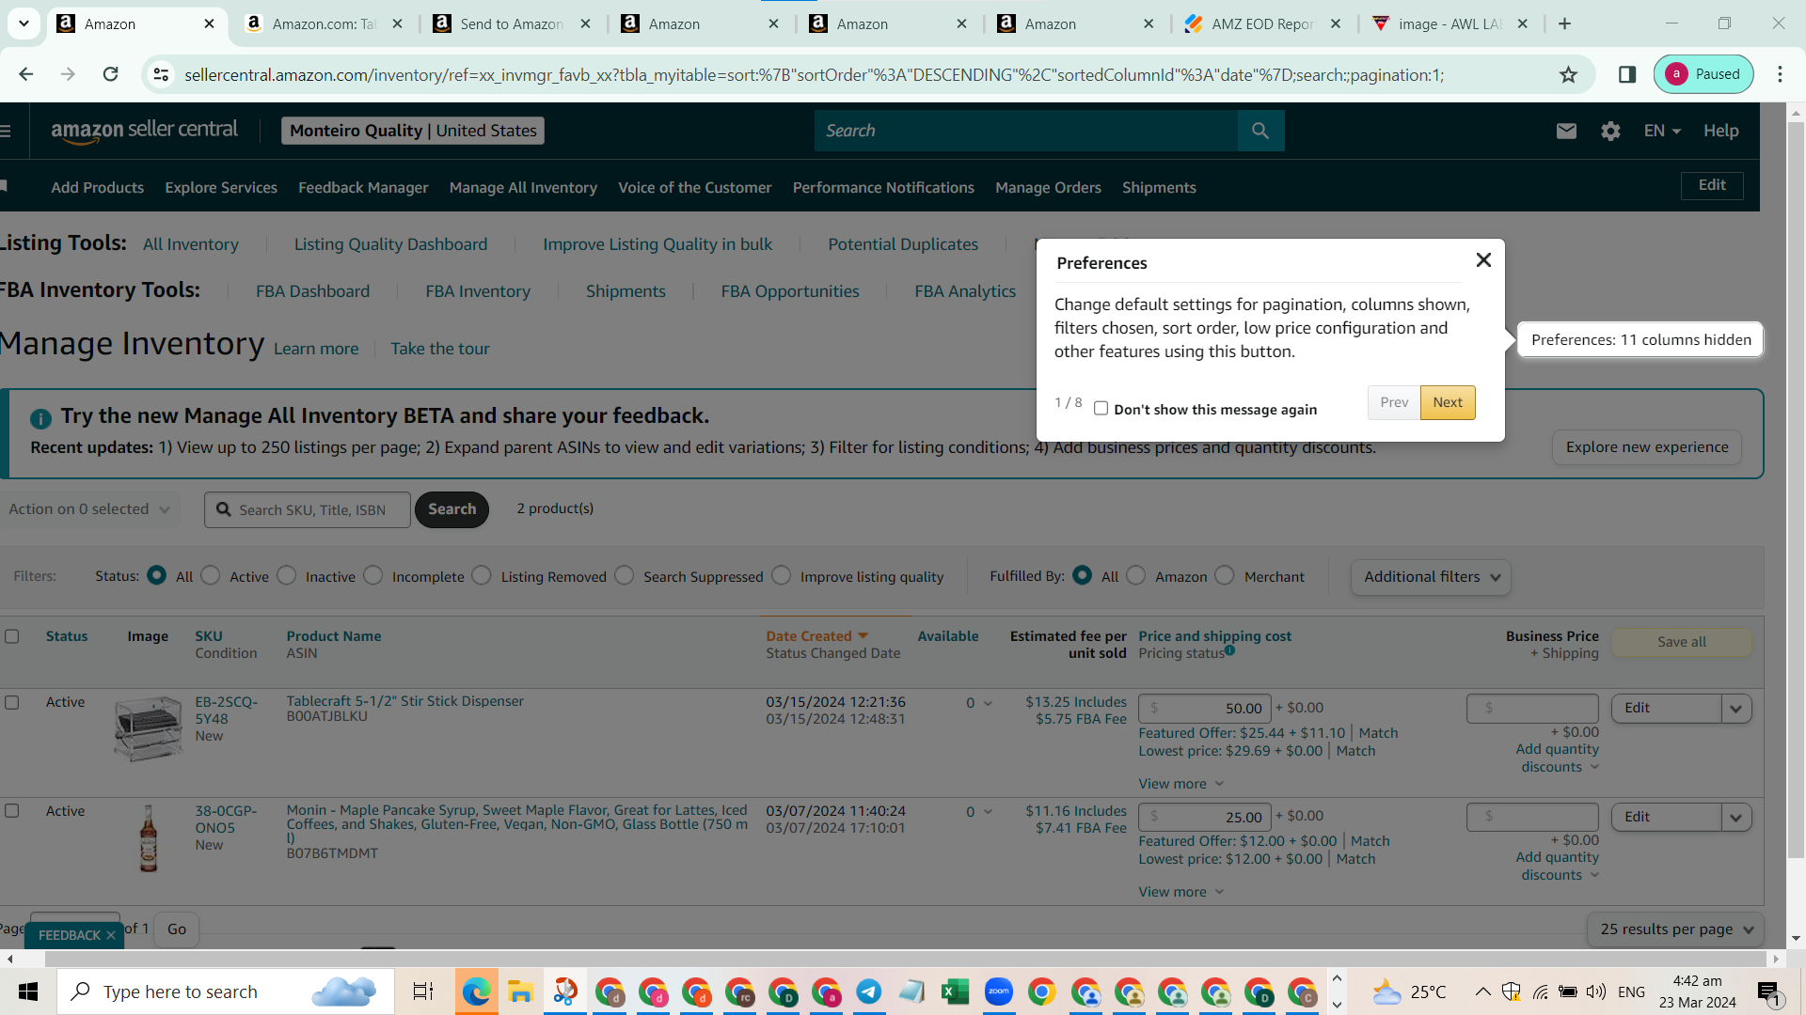Tick Don't show this message again checkbox
Viewport: 1806px width, 1015px height.
pyautogui.click(x=1101, y=408)
